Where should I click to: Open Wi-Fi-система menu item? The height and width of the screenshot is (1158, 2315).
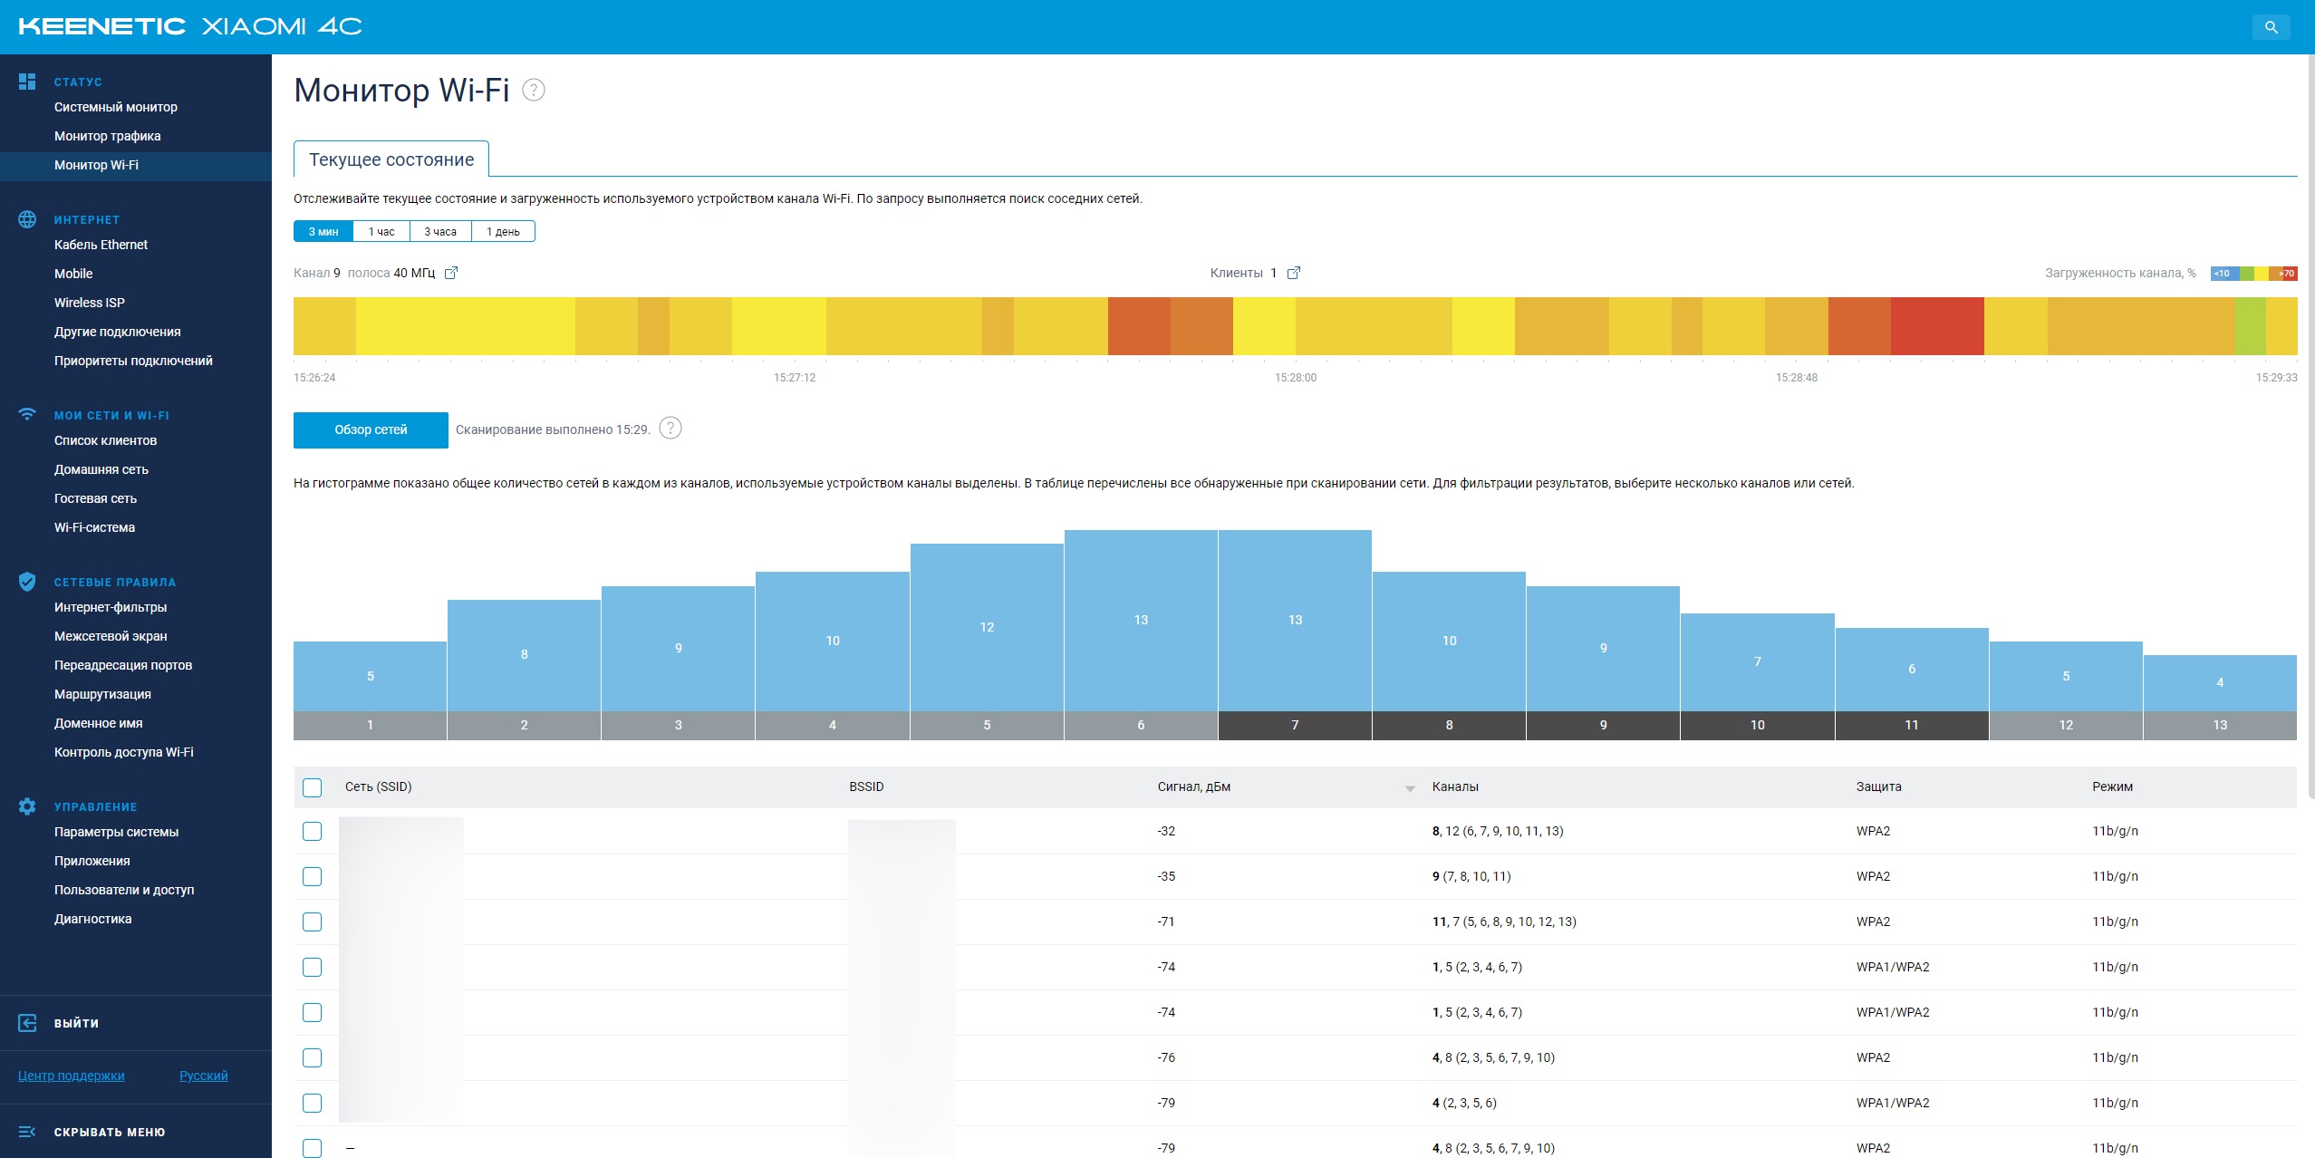(x=94, y=527)
